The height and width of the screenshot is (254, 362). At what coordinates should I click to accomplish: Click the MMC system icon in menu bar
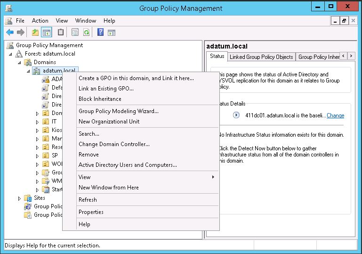pyautogui.click(x=9, y=21)
